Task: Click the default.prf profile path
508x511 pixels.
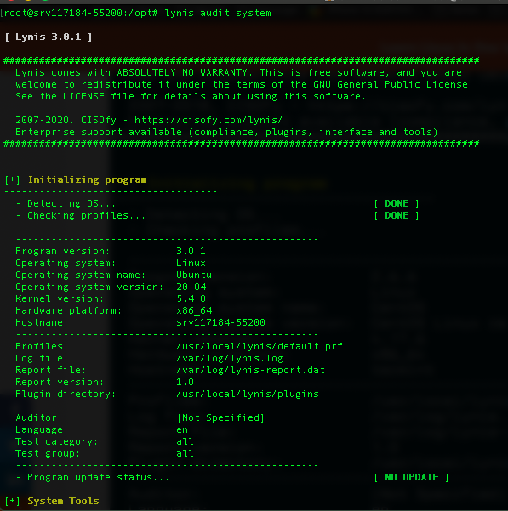Action: coord(259,346)
